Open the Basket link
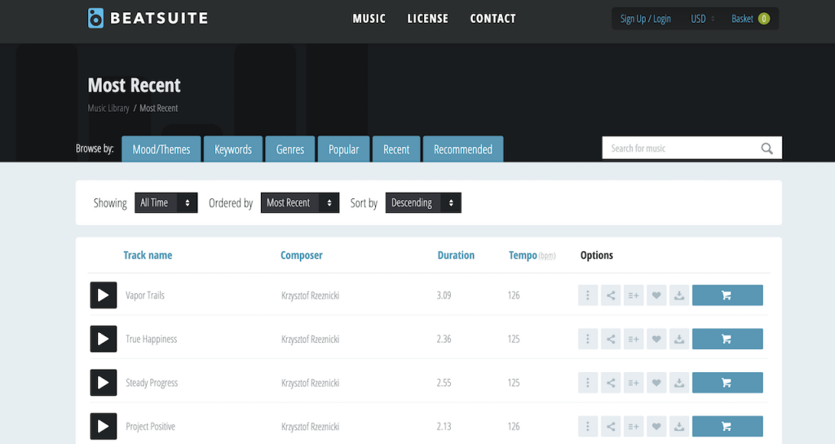This screenshot has height=444, width=835. (x=742, y=19)
